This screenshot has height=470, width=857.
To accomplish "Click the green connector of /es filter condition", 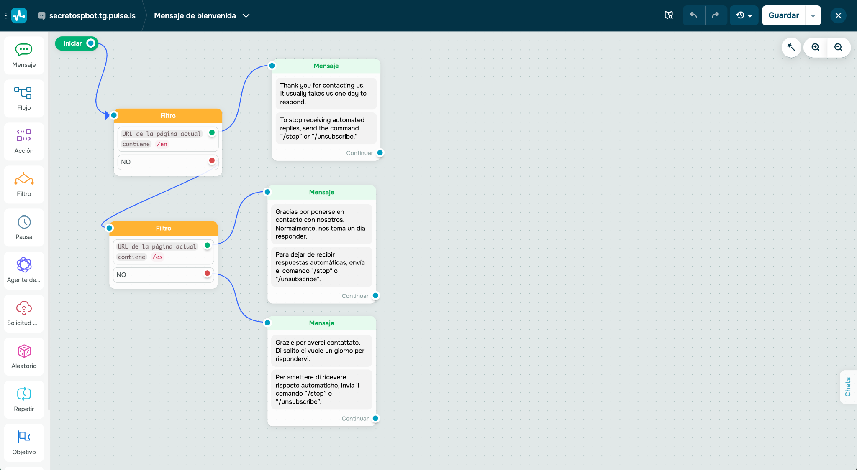I will click(207, 245).
